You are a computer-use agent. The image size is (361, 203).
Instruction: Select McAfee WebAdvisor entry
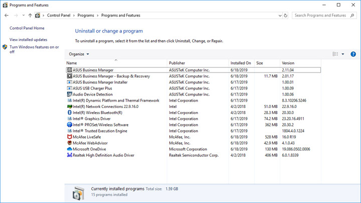point(90,143)
